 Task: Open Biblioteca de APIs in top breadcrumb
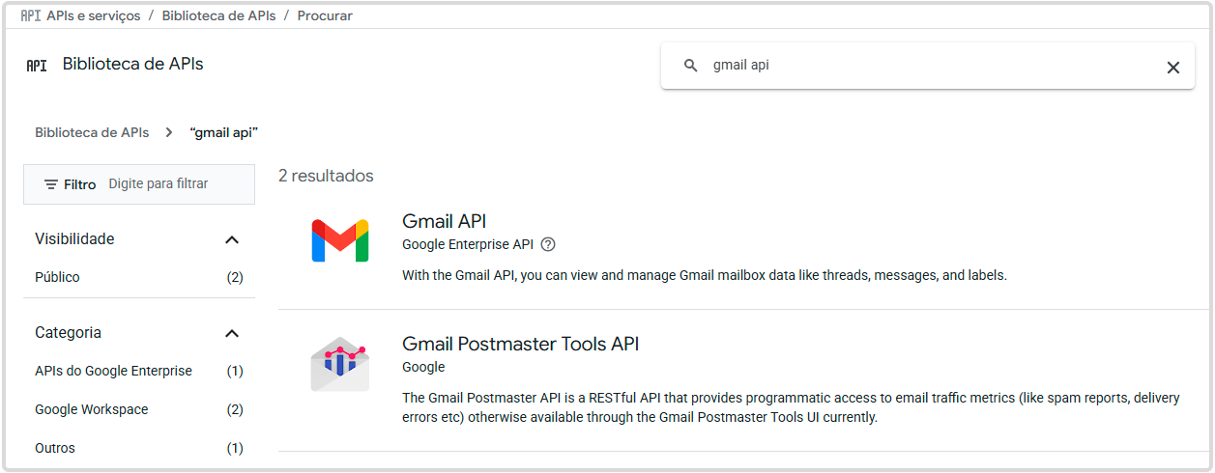(x=218, y=15)
